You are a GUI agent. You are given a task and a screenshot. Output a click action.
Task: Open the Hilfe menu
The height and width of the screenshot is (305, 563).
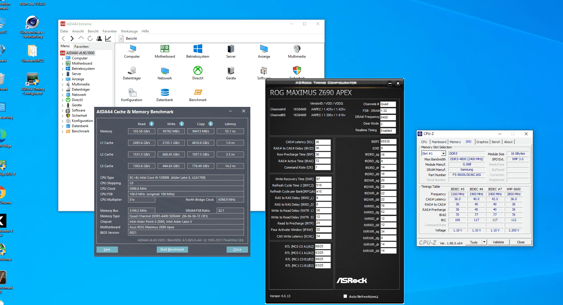coord(145,31)
